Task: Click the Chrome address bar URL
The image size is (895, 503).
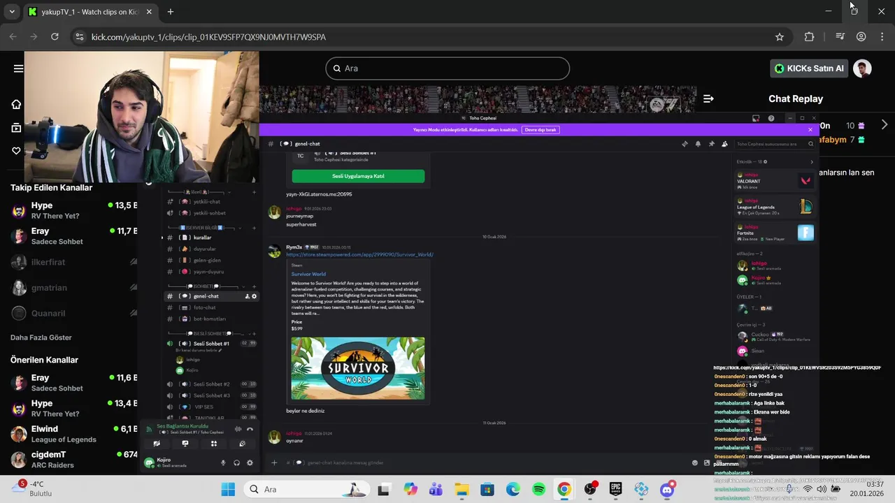Action: (x=208, y=37)
